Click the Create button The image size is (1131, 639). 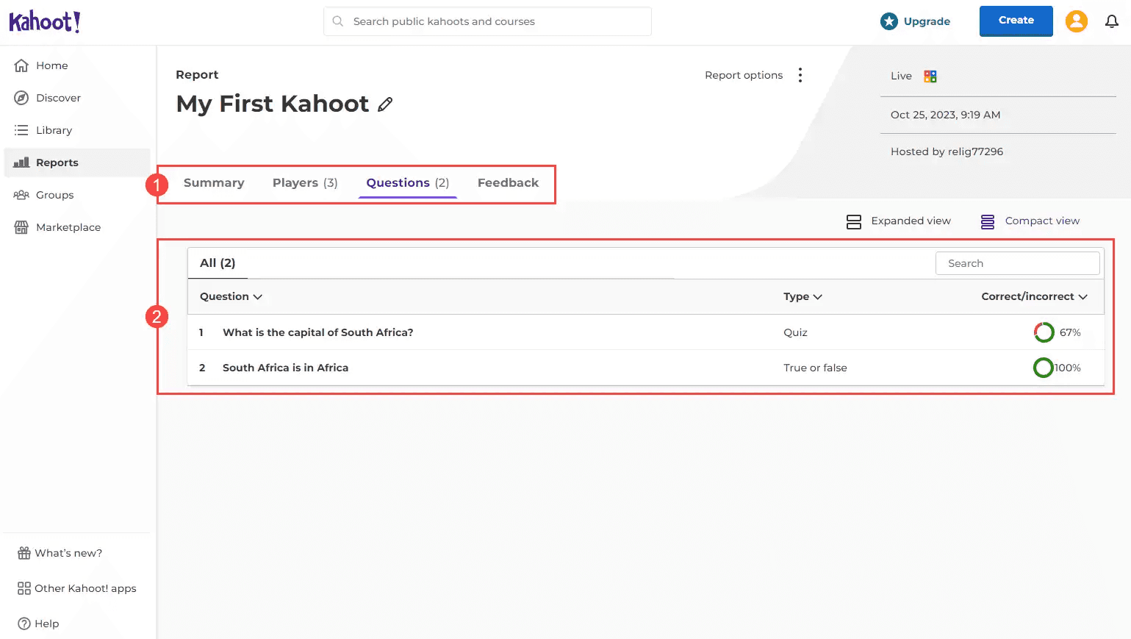[1016, 21]
